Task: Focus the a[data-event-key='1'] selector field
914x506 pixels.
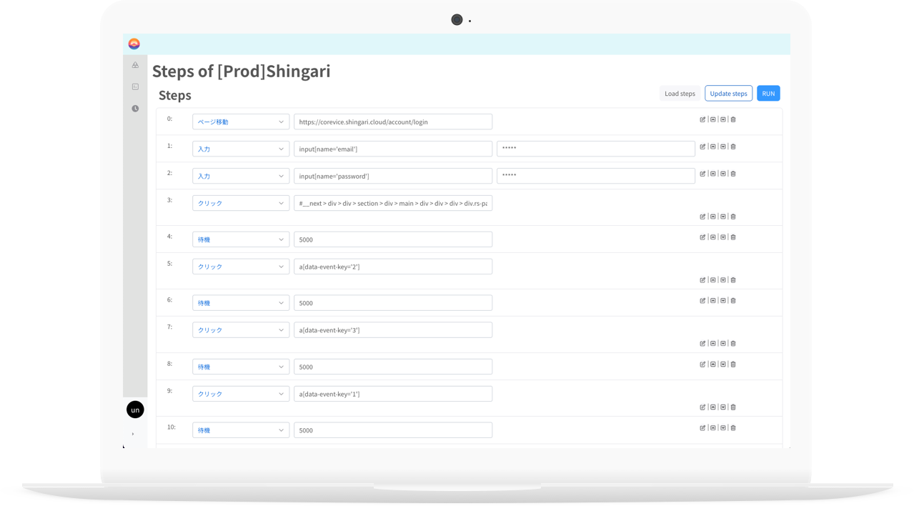Action: click(393, 394)
